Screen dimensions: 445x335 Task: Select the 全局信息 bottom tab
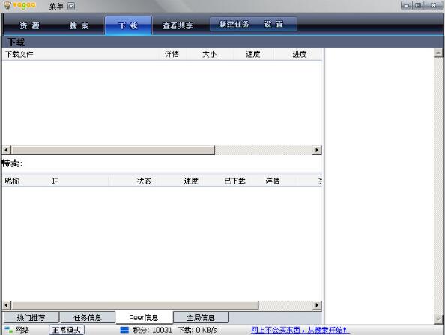click(201, 317)
